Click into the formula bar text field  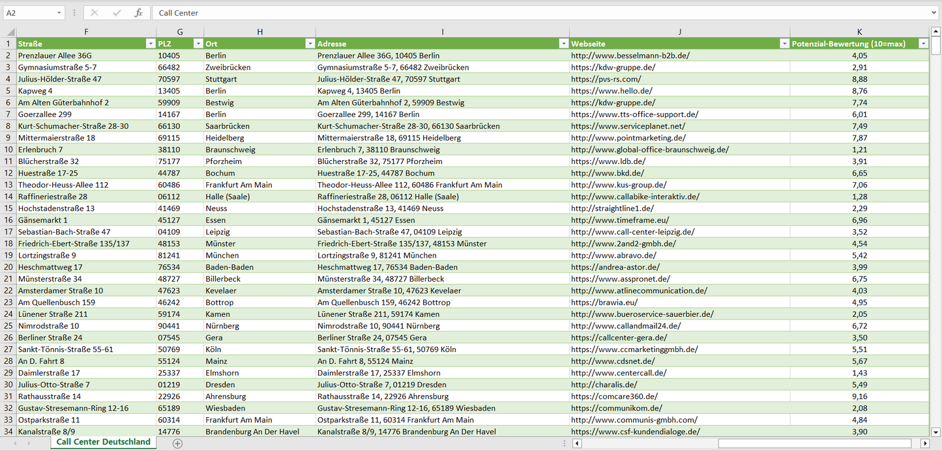point(522,13)
